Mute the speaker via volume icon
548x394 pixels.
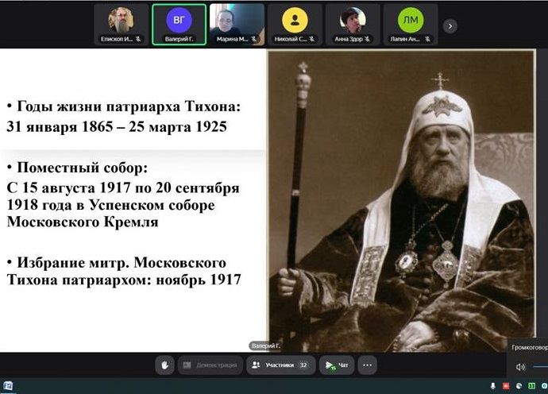point(520,367)
